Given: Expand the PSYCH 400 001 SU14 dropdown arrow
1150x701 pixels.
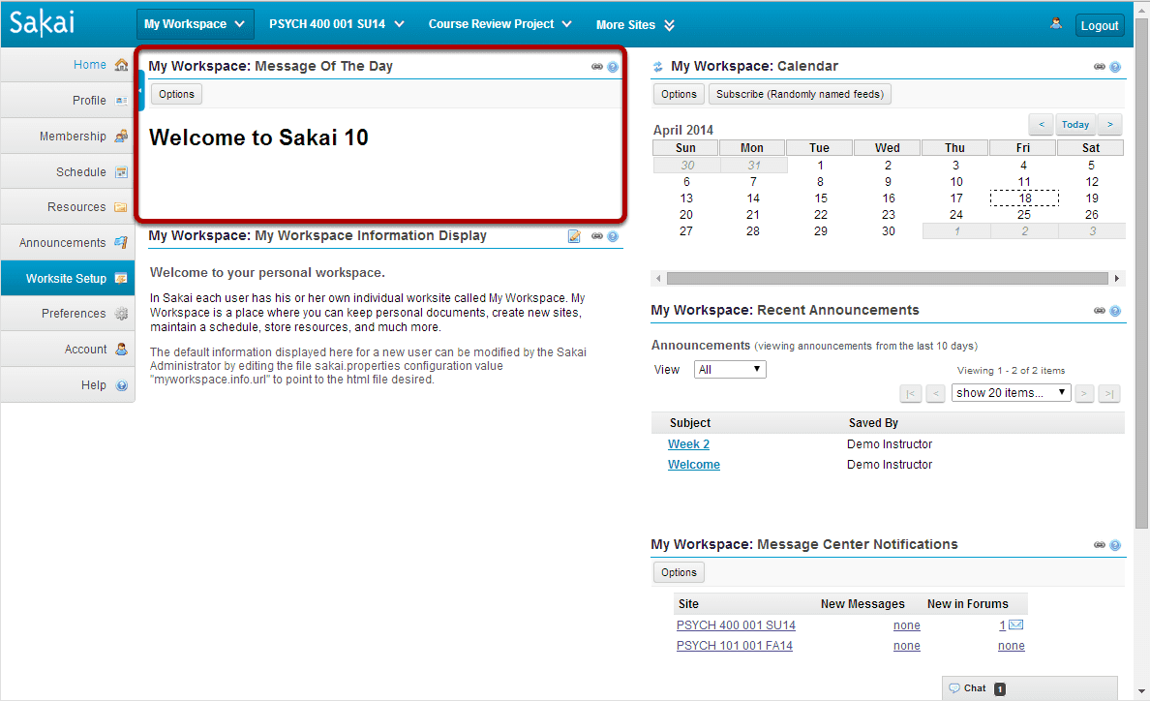Looking at the screenshot, I should [x=399, y=24].
